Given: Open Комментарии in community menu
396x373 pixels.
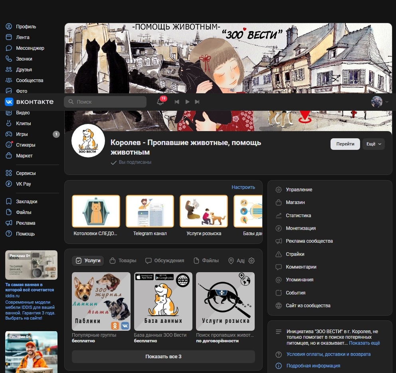Looking at the screenshot, I should (296, 267).
